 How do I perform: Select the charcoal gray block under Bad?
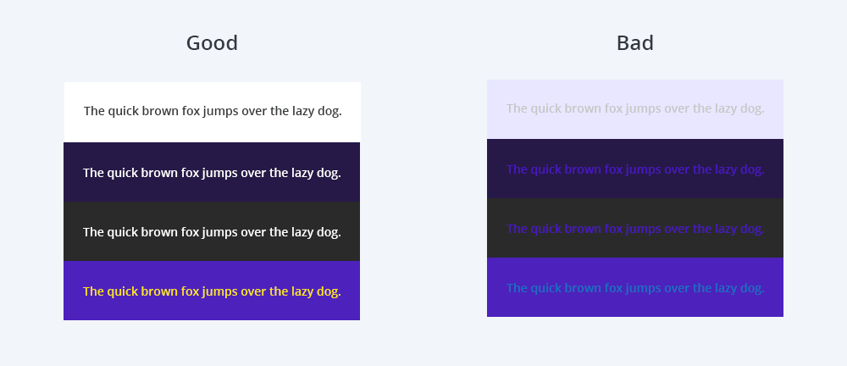click(634, 228)
